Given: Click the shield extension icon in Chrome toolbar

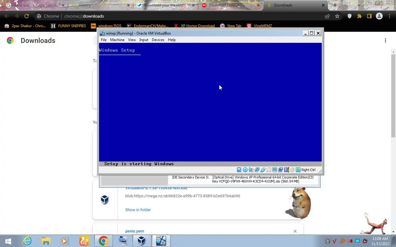Looking at the screenshot, I should tap(350, 16).
